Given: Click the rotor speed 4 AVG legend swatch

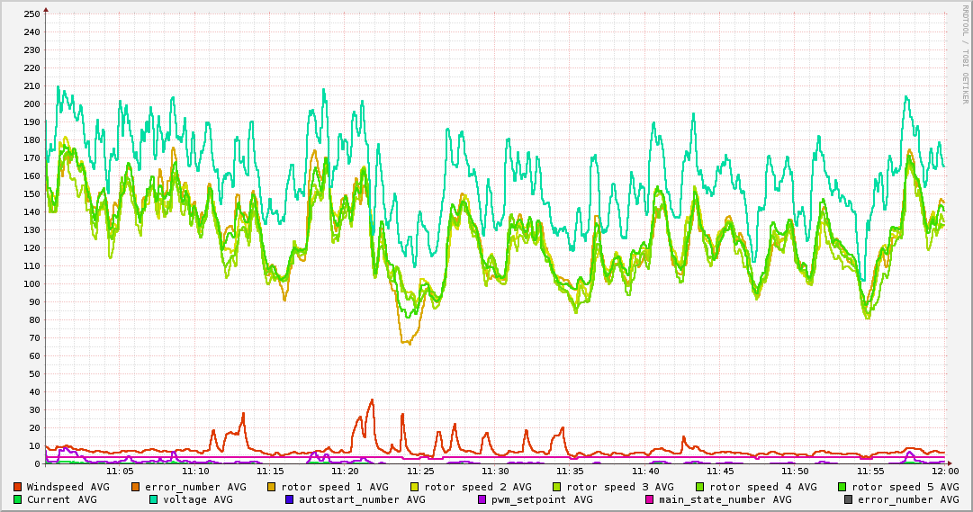Looking at the screenshot, I should pyautogui.click(x=700, y=487).
